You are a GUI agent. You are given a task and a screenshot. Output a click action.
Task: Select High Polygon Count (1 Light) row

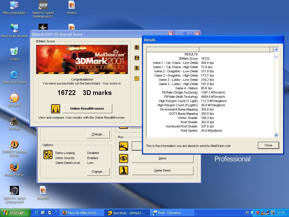(x=210, y=101)
